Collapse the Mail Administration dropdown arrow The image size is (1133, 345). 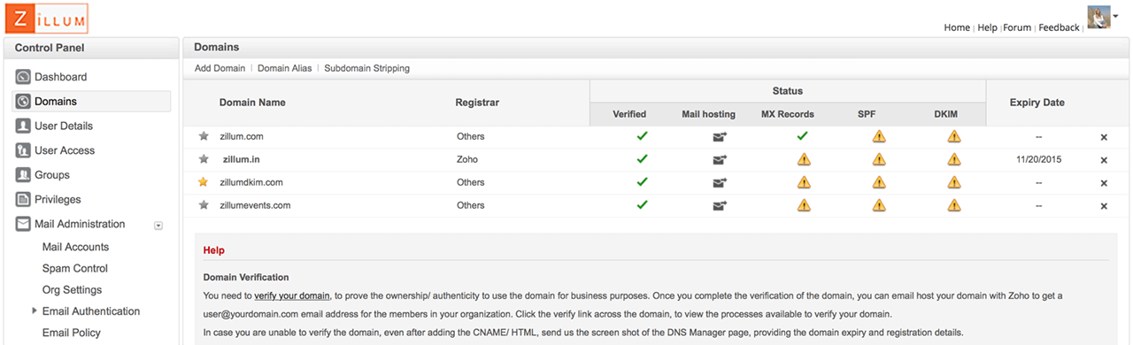coord(158,225)
